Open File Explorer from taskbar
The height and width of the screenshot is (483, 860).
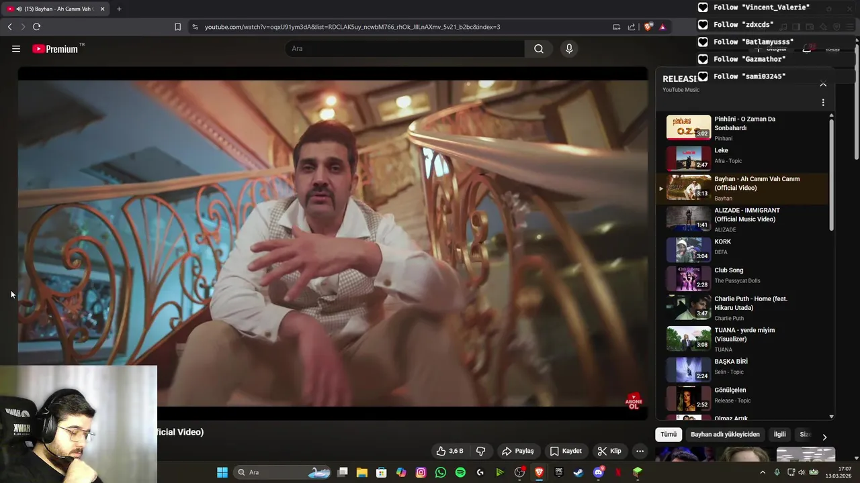pyautogui.click(x=361, y=472)
